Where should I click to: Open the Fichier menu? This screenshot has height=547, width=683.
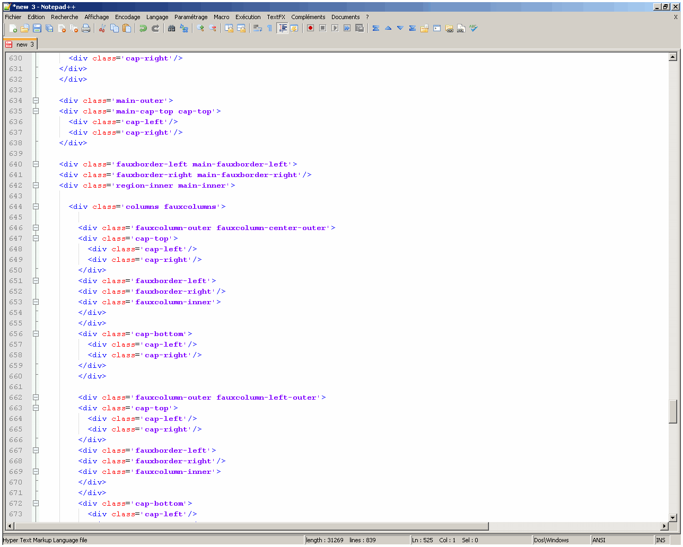13,17
